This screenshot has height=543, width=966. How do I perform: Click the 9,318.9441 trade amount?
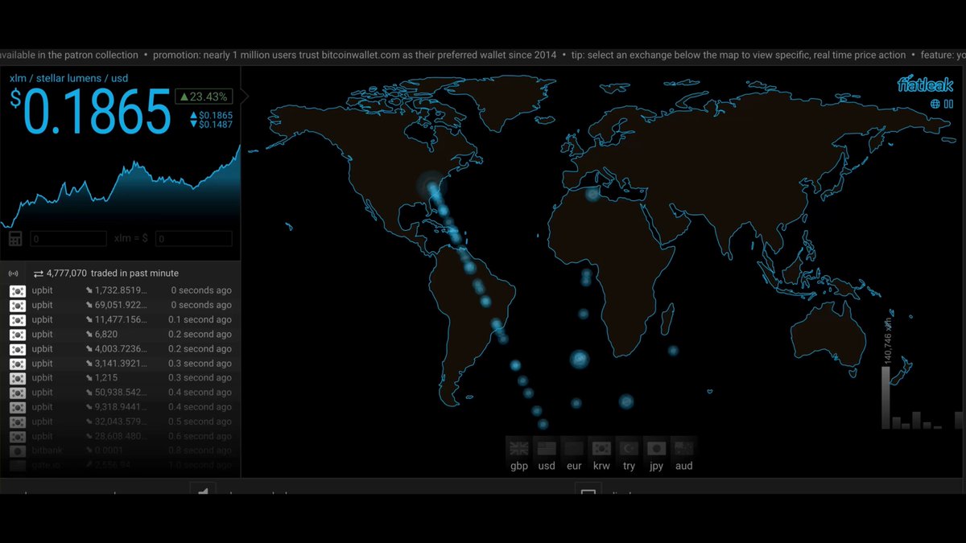coord(121,407)
